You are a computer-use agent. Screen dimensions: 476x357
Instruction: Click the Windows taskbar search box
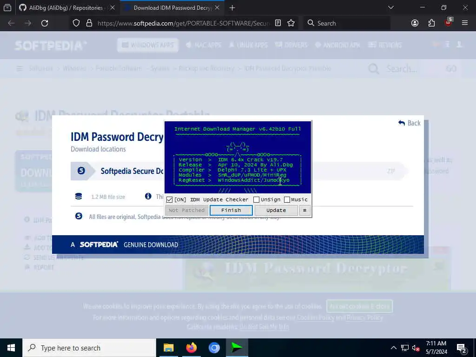pyautogui.click(x=89, y=348)
